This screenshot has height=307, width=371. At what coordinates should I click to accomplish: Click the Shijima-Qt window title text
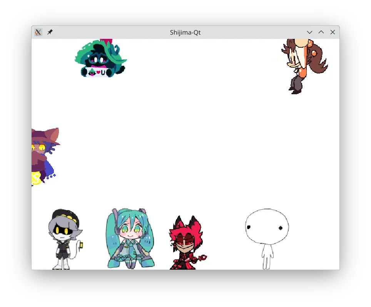(185, 32)
